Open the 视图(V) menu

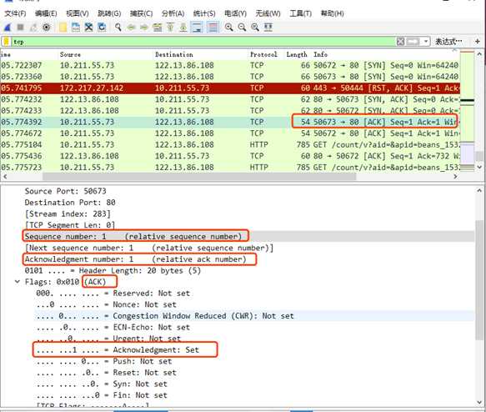[78, 13]
